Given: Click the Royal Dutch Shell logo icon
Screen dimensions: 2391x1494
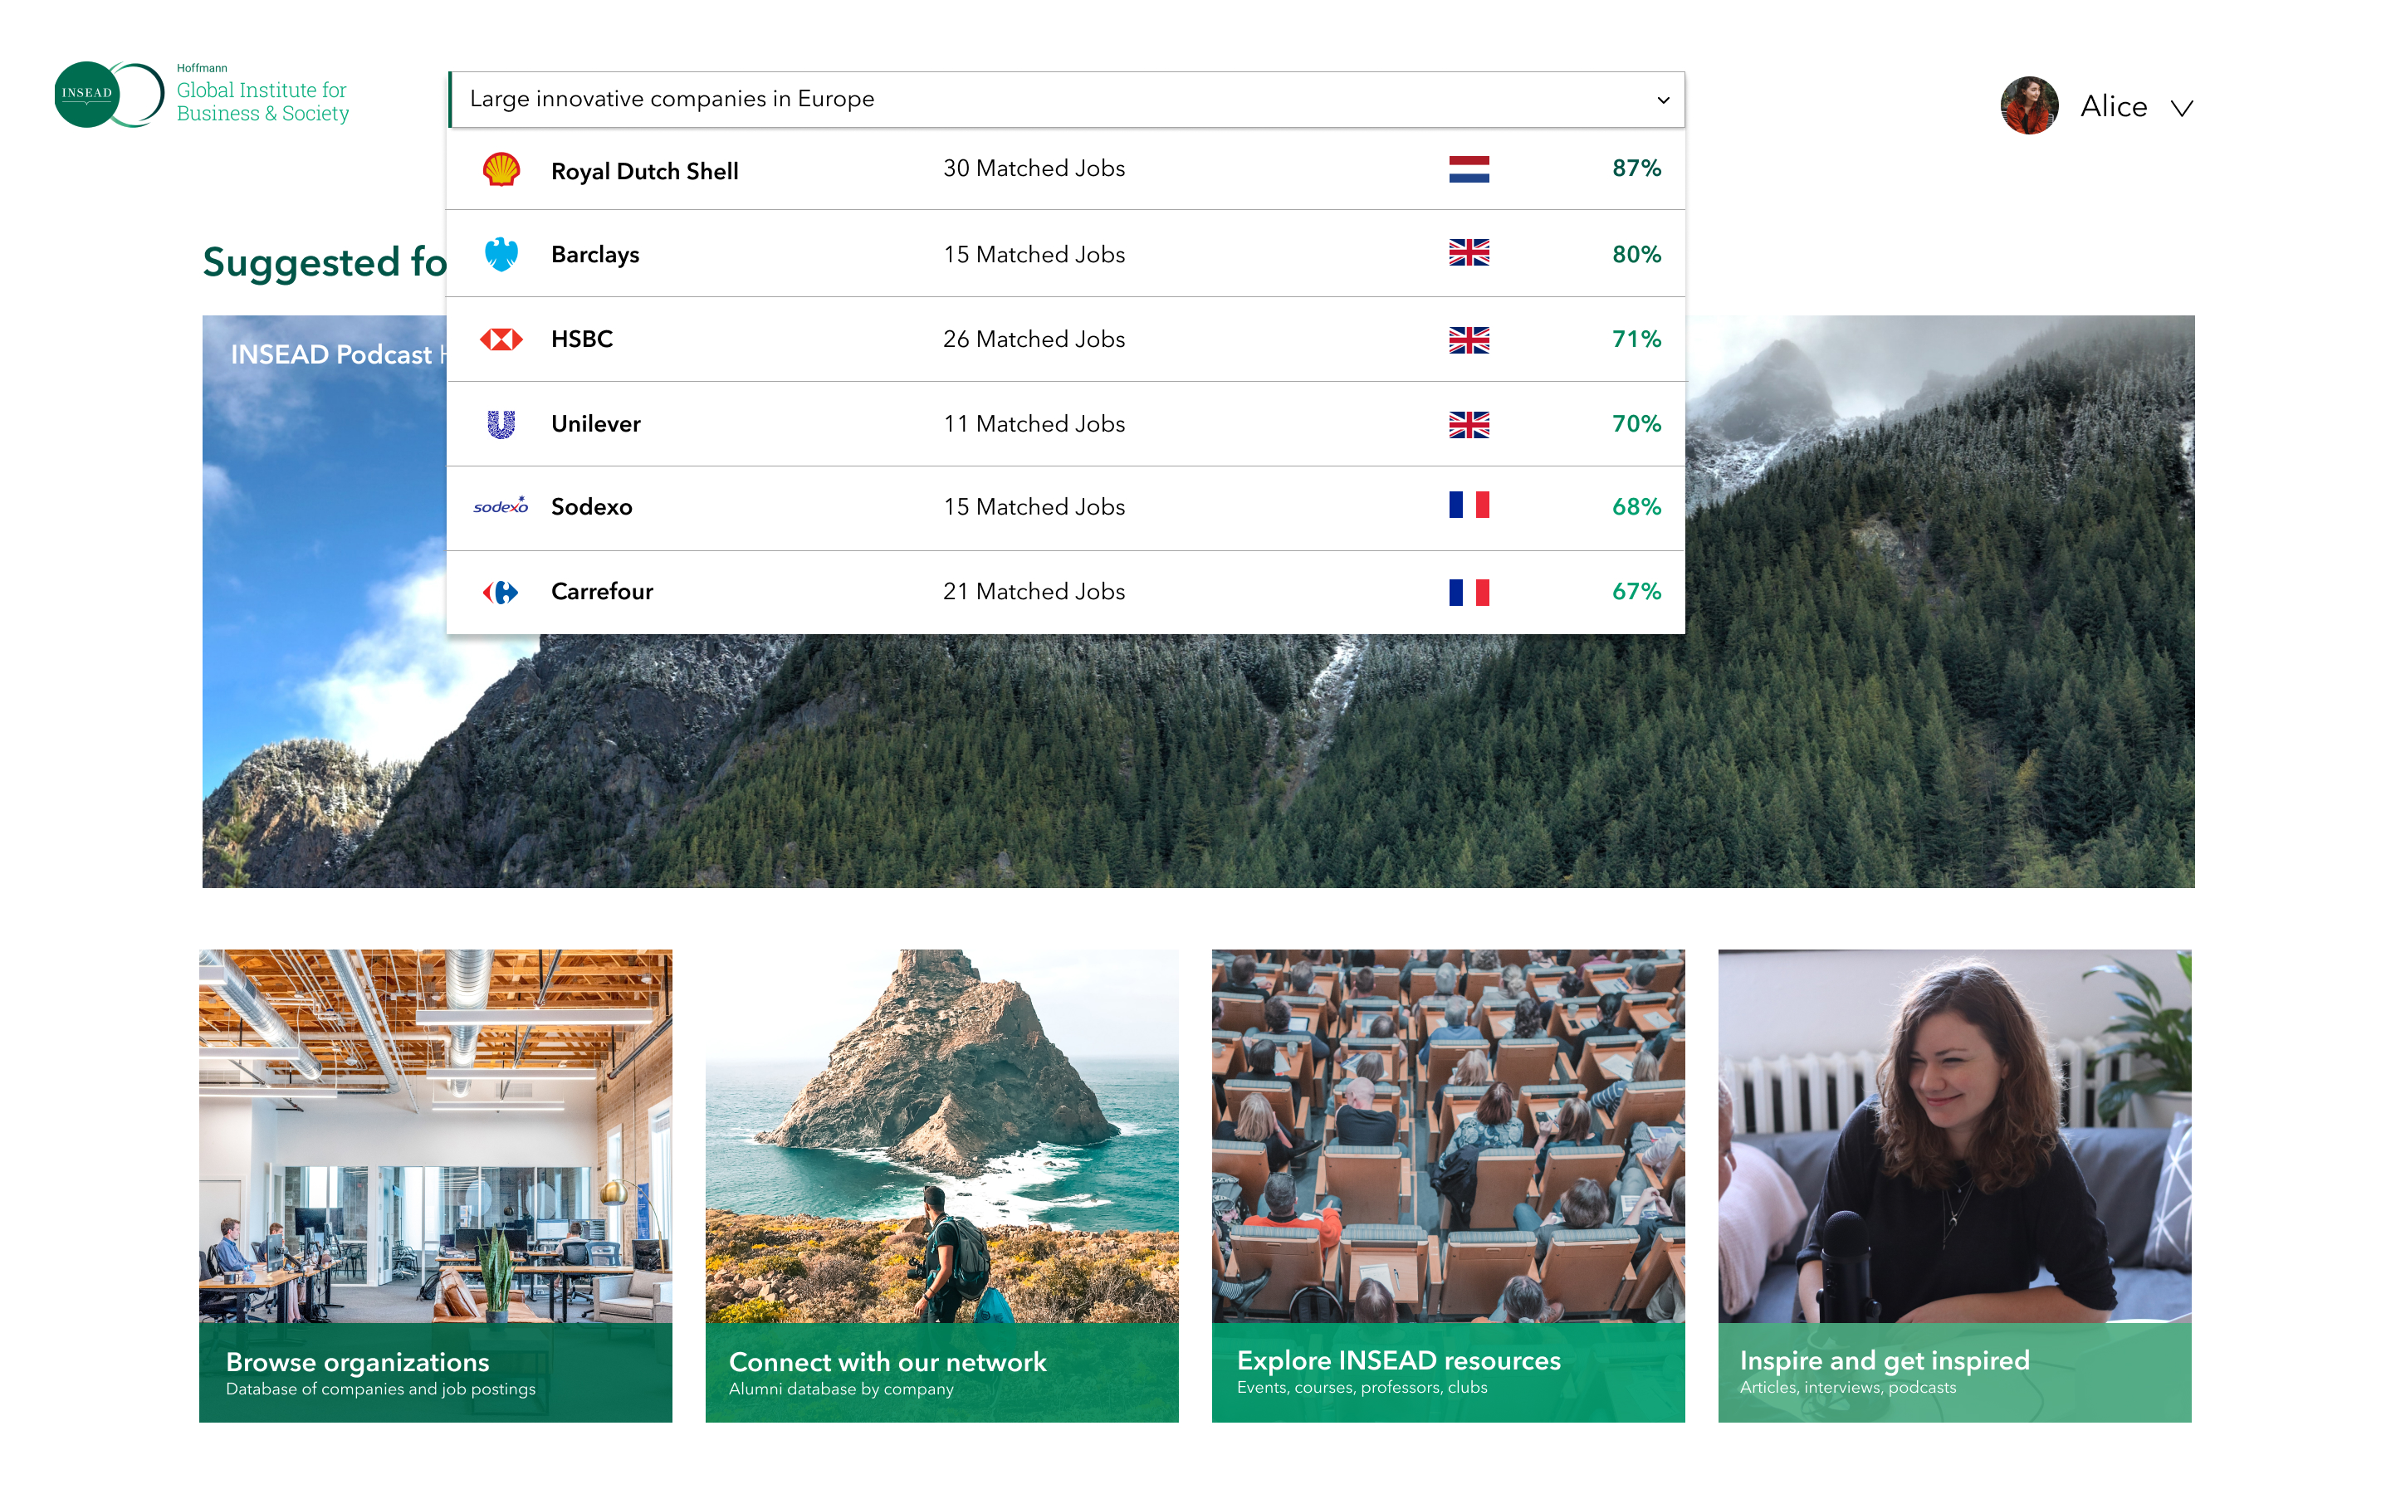Looking at the screenshot, I should (501, 170).
